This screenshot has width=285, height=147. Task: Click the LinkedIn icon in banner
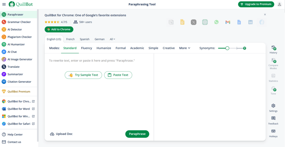tap(250, 22)
